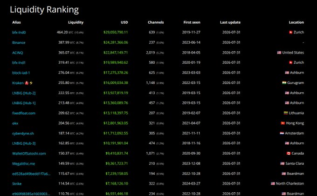Click the US flag in LNBiG [Hub-2] row
Viewport: 317px width, 196px height.
tap(287, 93)
